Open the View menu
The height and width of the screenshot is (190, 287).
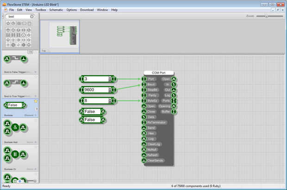(29, 10)
